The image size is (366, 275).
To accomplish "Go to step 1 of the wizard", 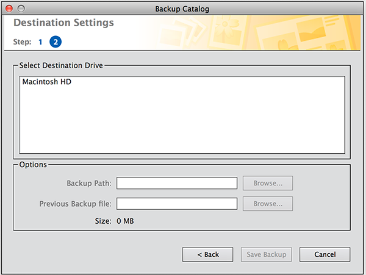I will (40, 42).
